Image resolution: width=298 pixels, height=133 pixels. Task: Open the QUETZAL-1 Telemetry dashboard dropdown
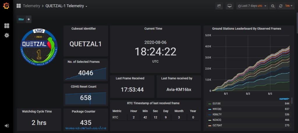[x=66, y=6]
